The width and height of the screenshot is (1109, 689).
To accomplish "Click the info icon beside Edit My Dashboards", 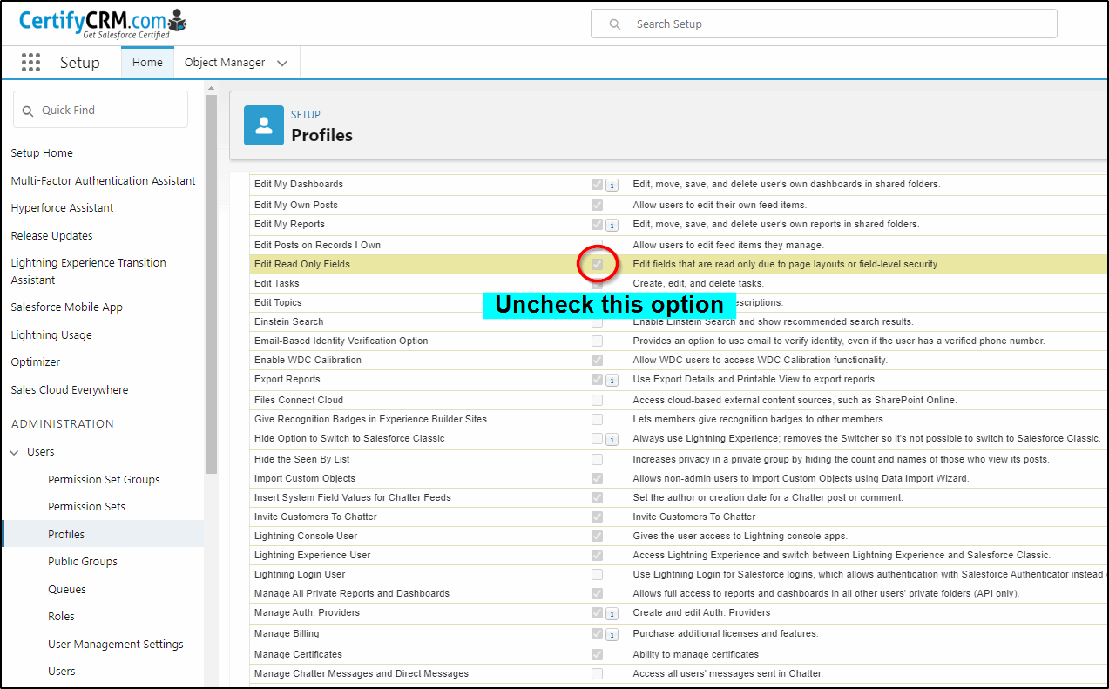I will (611, 184).
